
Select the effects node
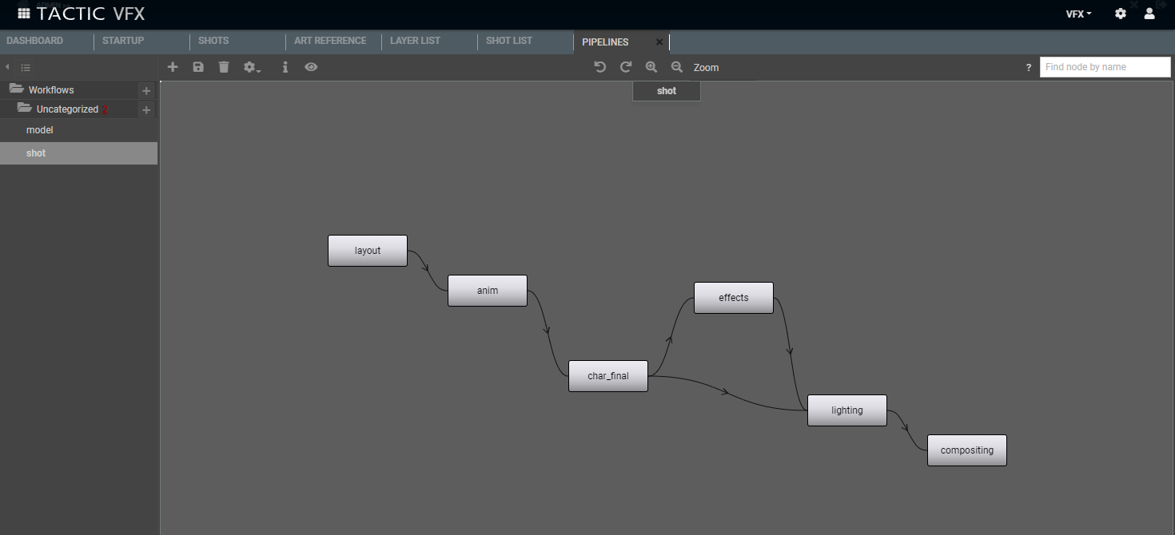[734, 298]
